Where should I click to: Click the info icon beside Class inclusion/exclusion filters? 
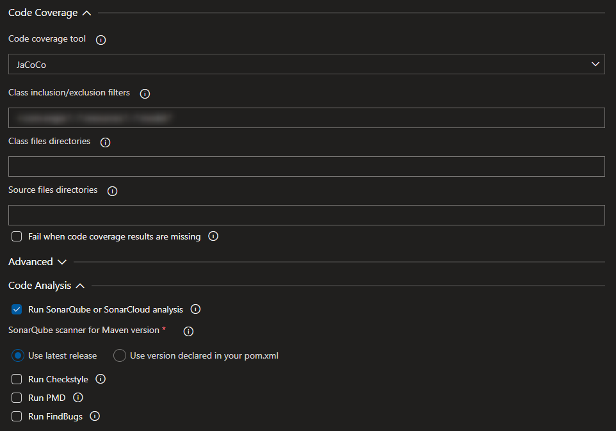(145, 94)
